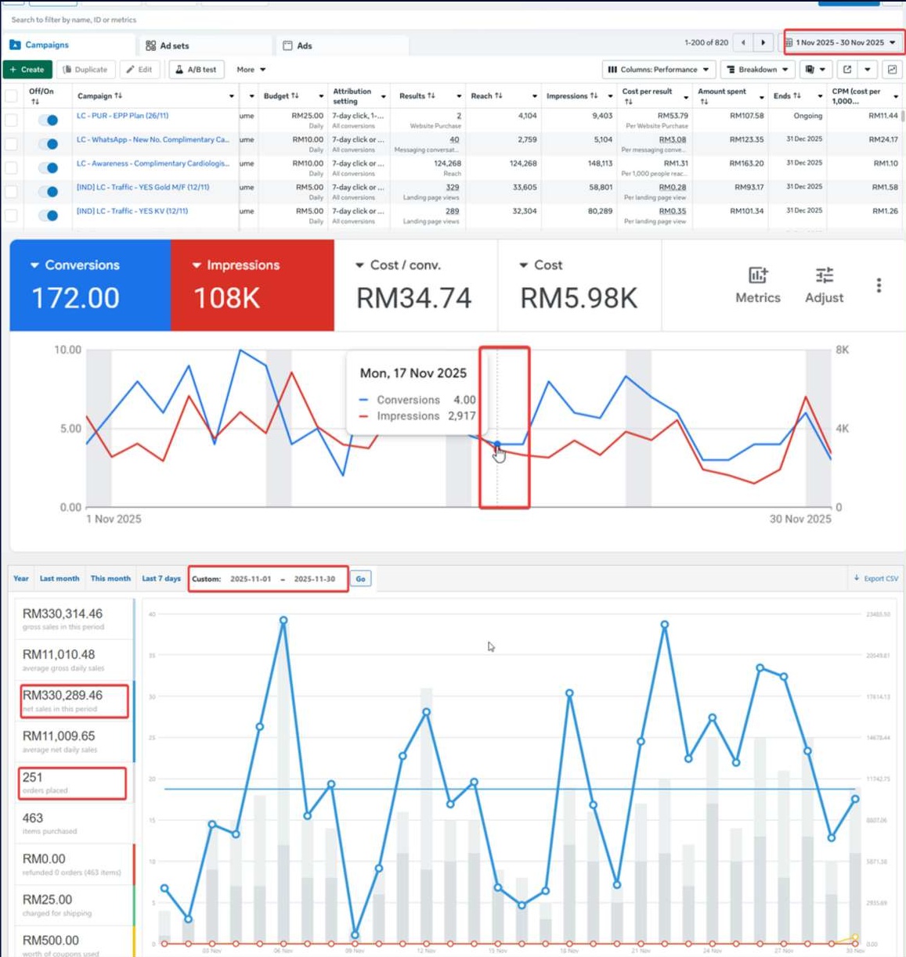
Task: Open Columns: Performance dropdown
Action: (x=659, y=70)
